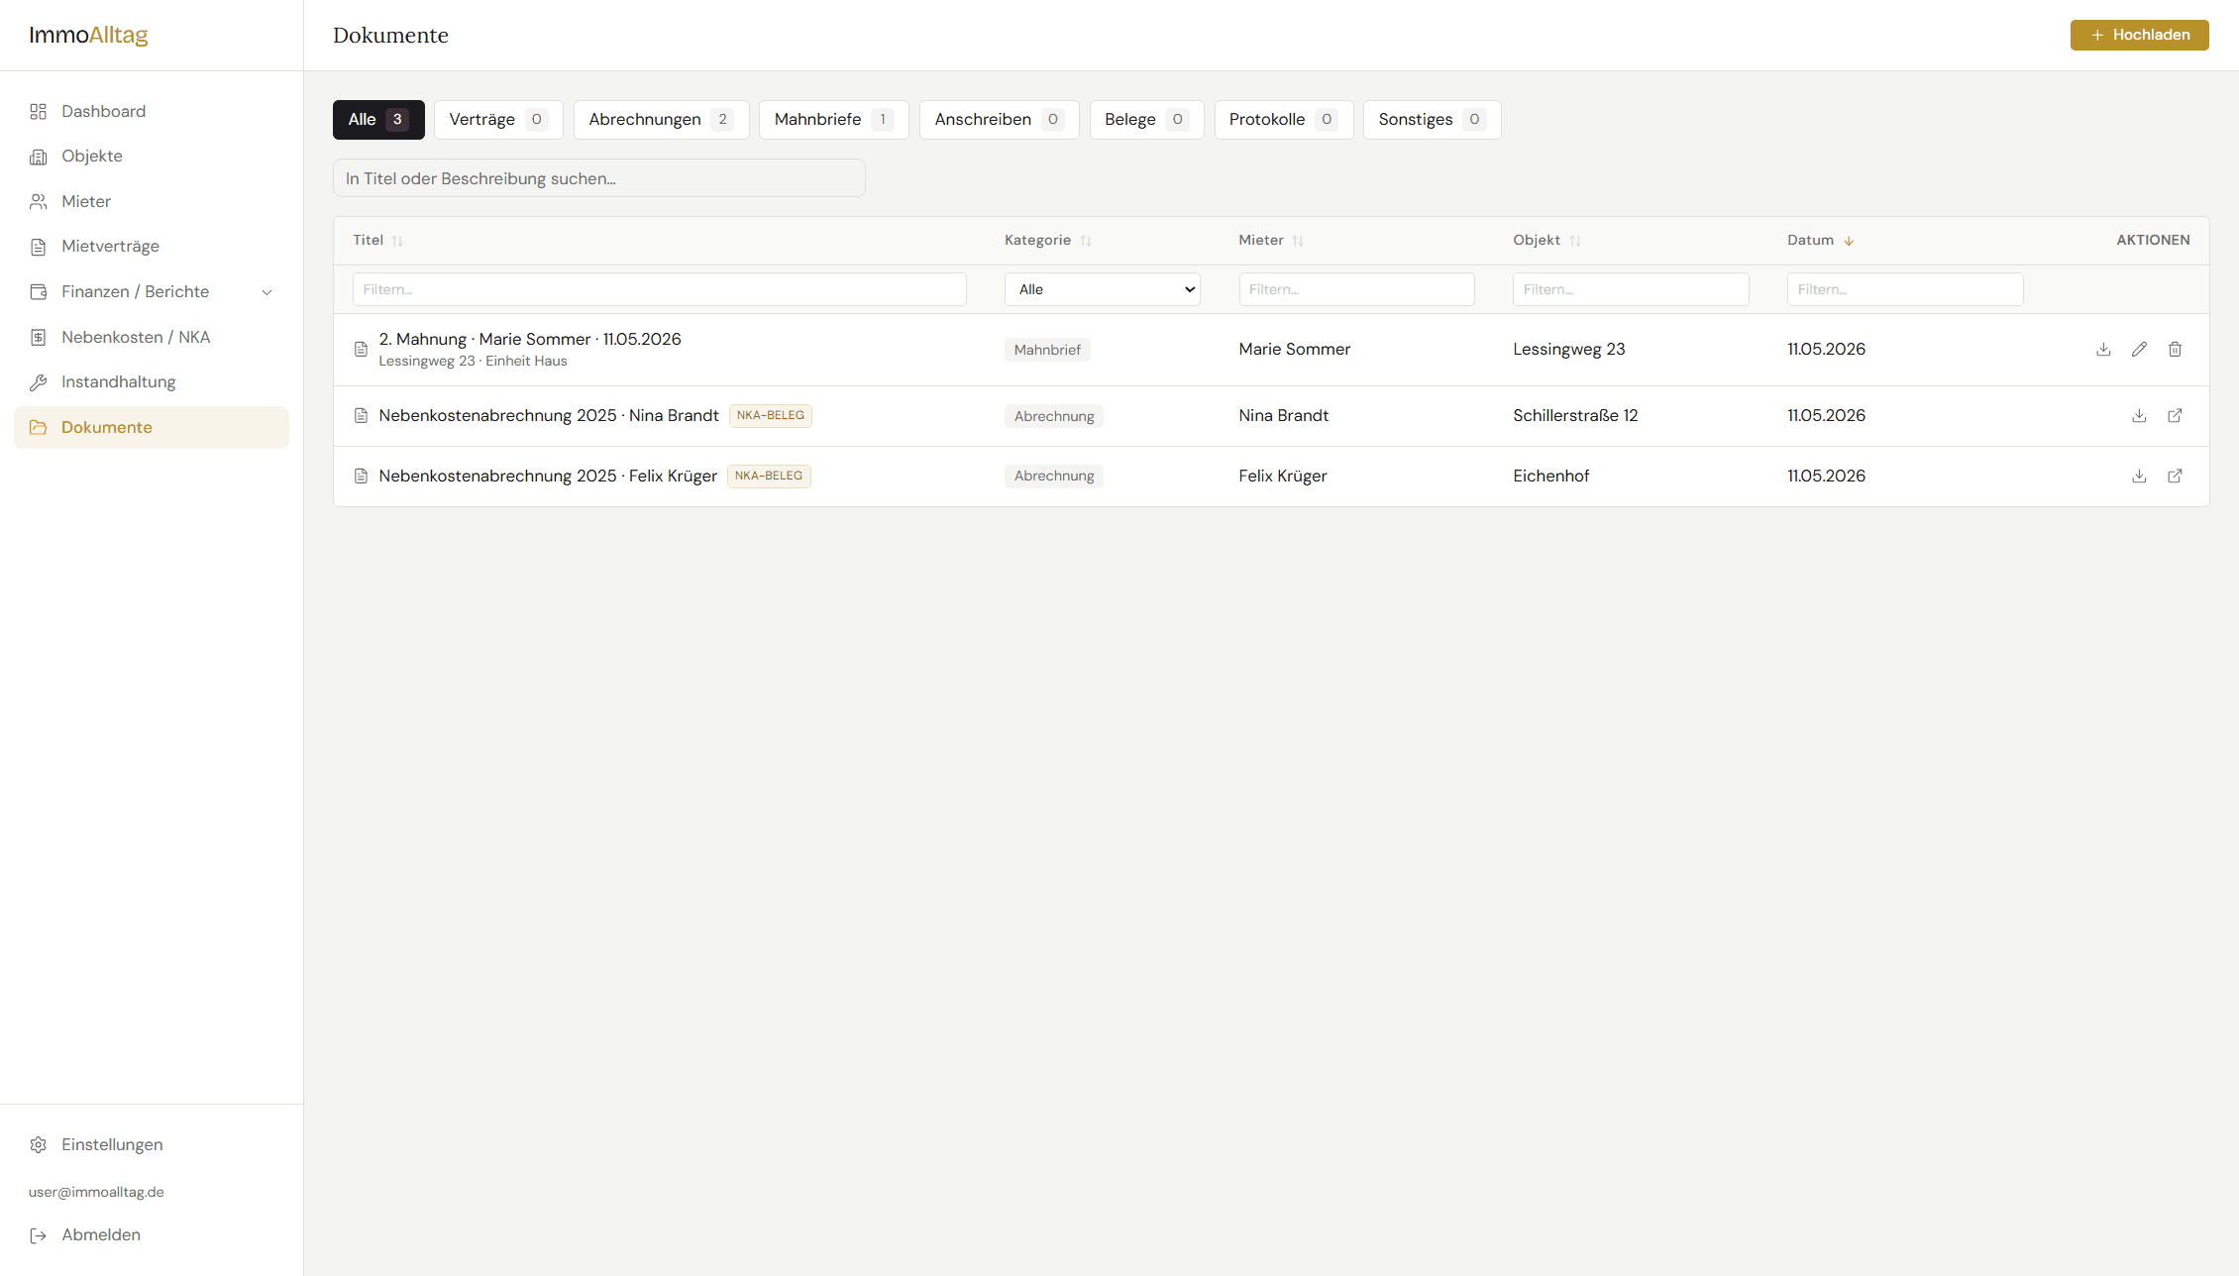
Task: Focus the Titel column filter field
Action: [x=659, y=289]
